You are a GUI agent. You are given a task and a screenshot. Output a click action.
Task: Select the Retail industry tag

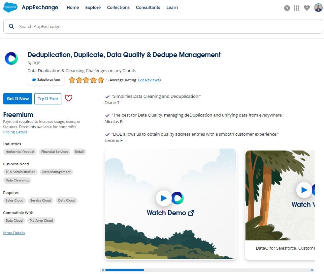tap(79, 151)
